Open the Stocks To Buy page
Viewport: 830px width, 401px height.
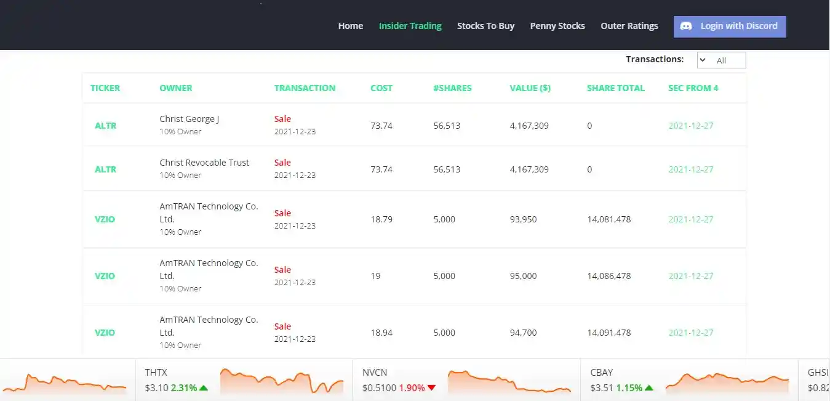(x=485, y=26)
